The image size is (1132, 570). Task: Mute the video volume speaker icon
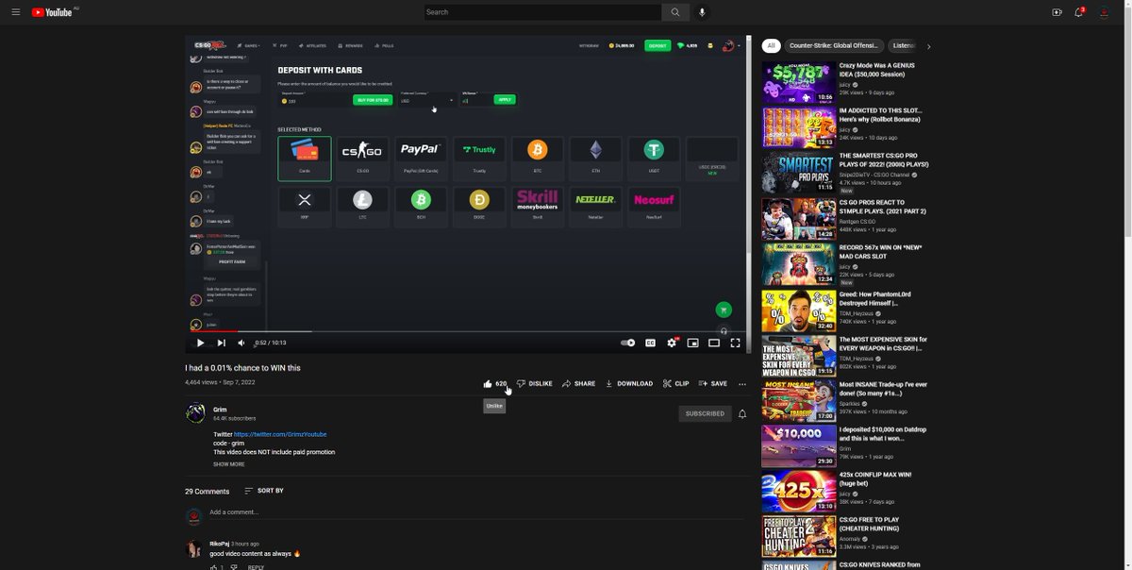[x=241, y=343]
